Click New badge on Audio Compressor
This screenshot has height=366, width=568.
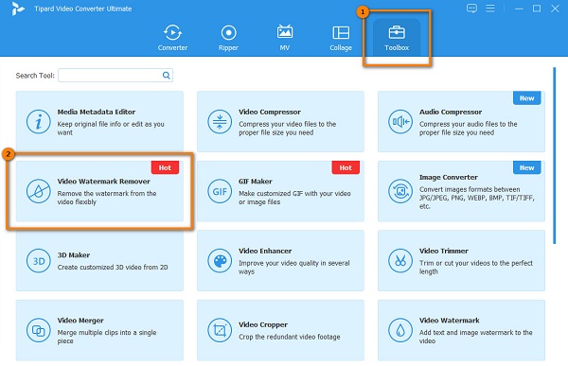point(526,98)
